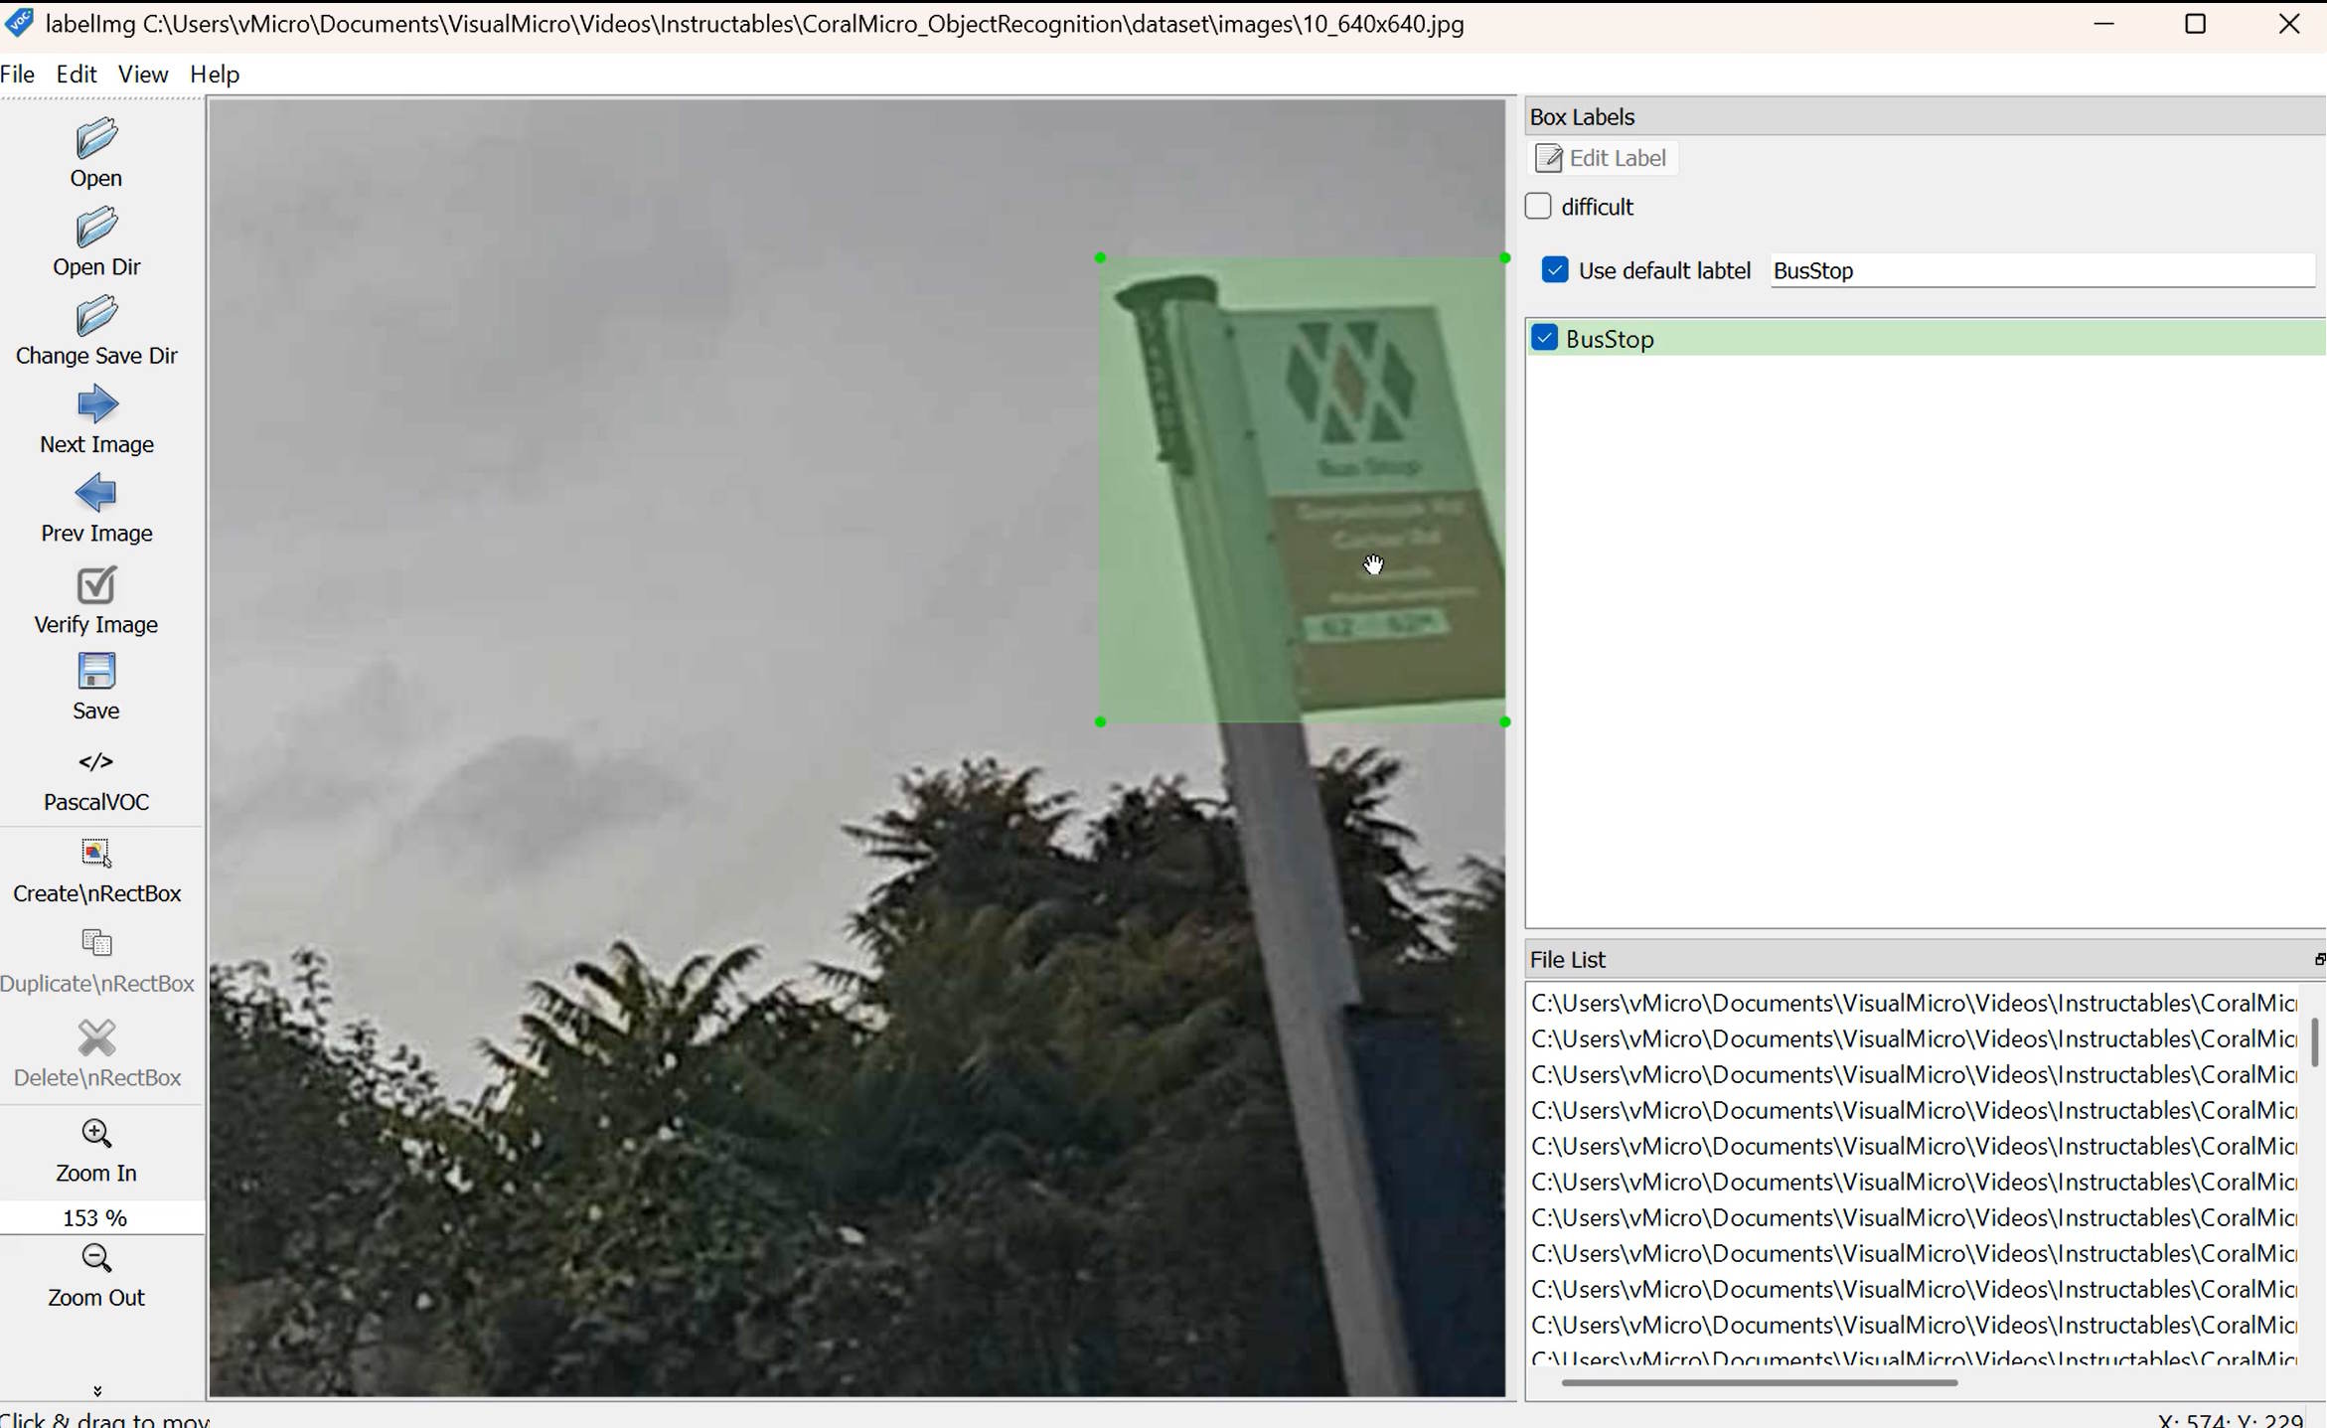Uncheck the BusStop box label entry

tap(1544, 338)
